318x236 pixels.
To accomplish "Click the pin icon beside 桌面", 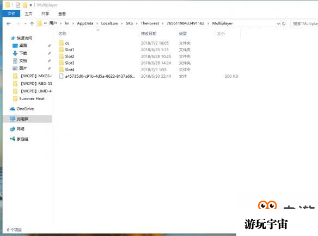I will click(50, 46).
